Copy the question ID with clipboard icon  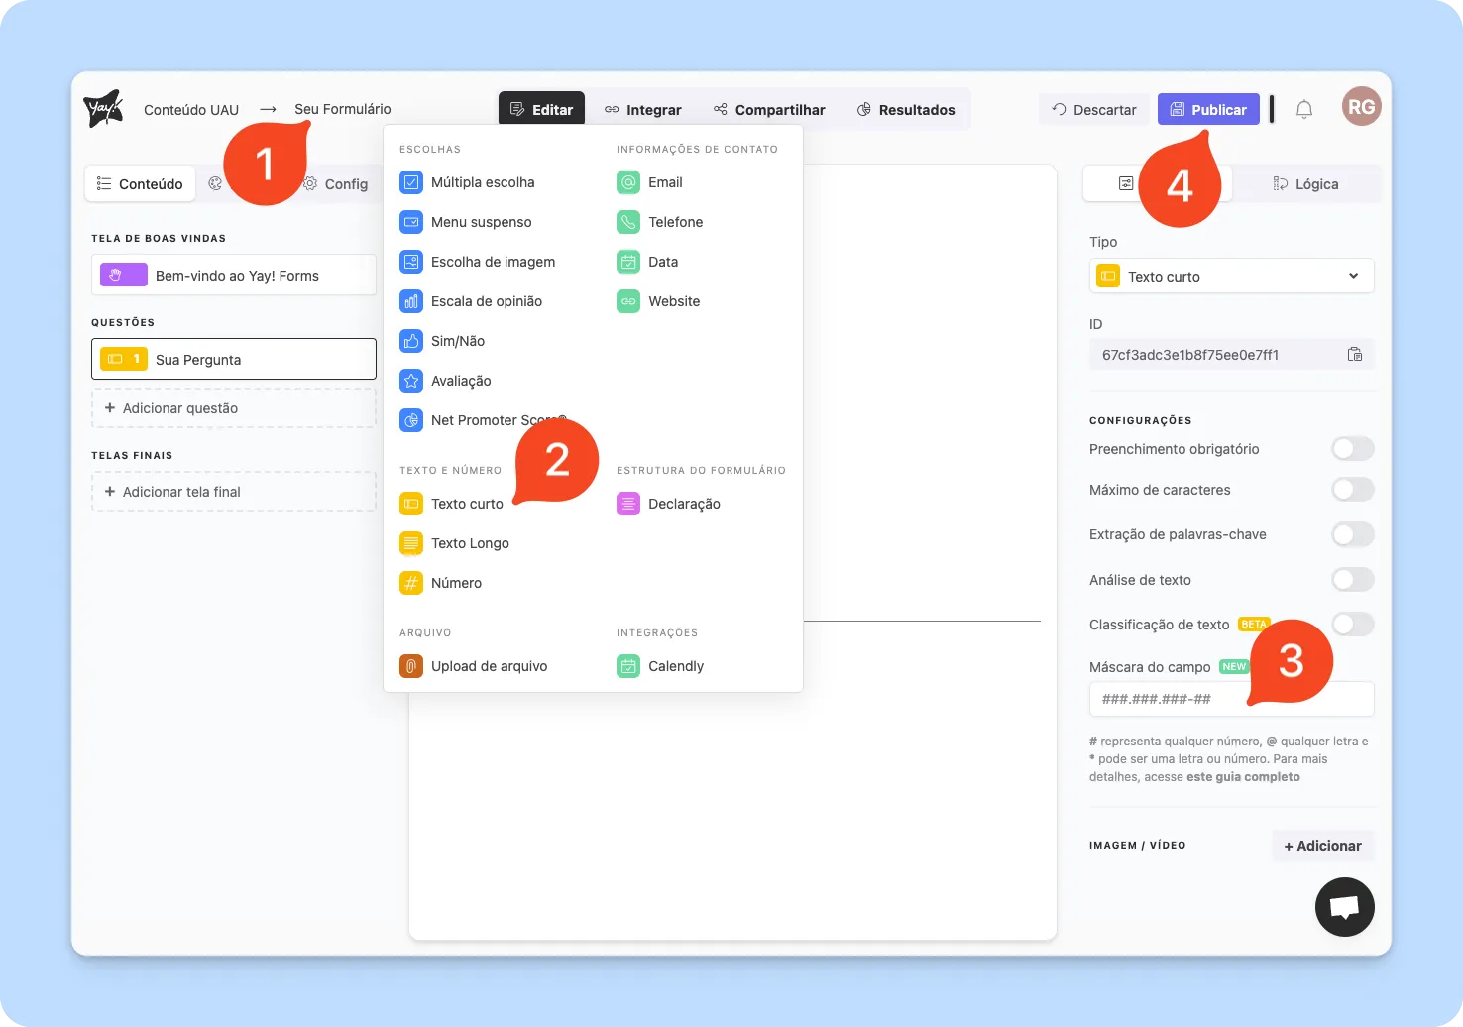1354,355
